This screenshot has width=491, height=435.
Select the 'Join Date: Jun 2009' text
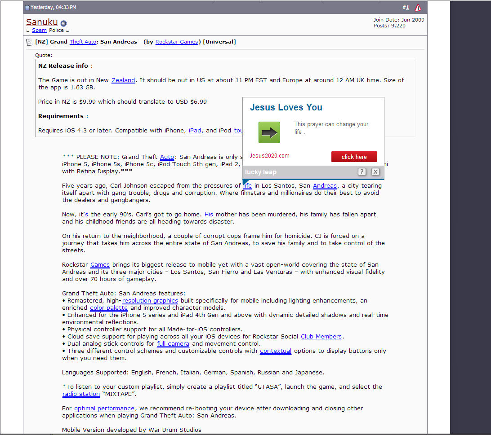coord(399,20)
